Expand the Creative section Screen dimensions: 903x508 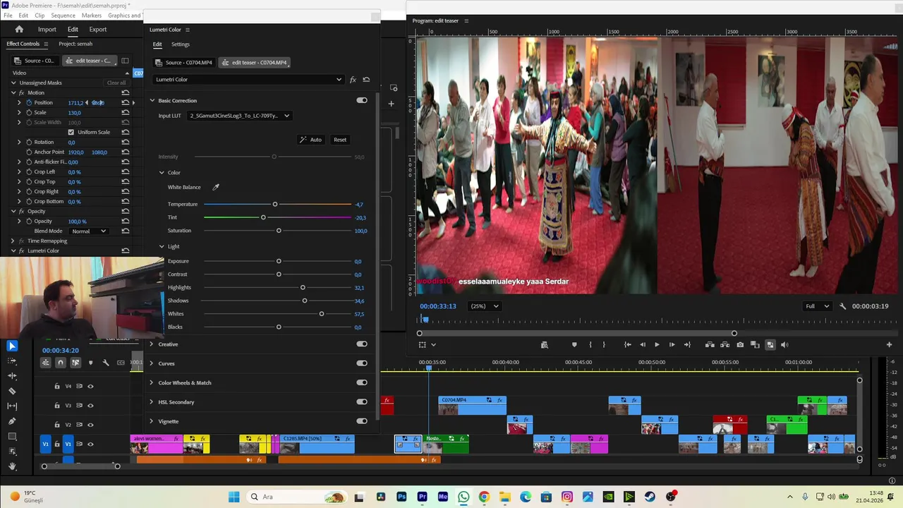coord(151,344)
